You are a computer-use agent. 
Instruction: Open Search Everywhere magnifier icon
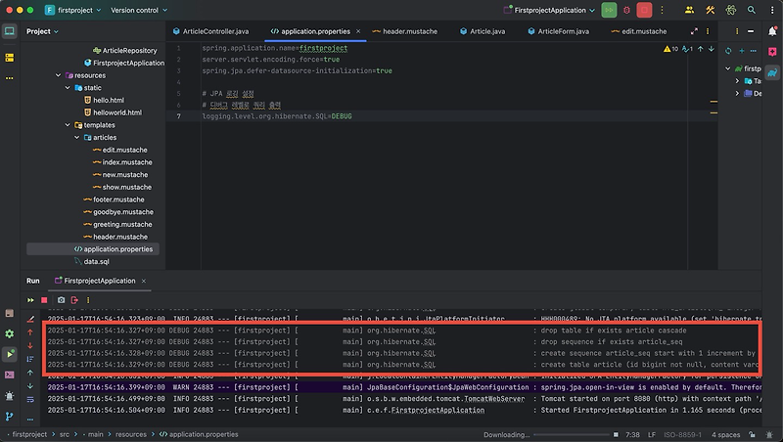[751, 10]
